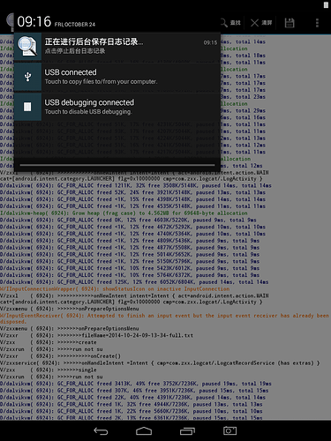This screenshot has width=331, height=441.
Task: Select the "10% free 5423K/6012K" log line
Action: 130,268
